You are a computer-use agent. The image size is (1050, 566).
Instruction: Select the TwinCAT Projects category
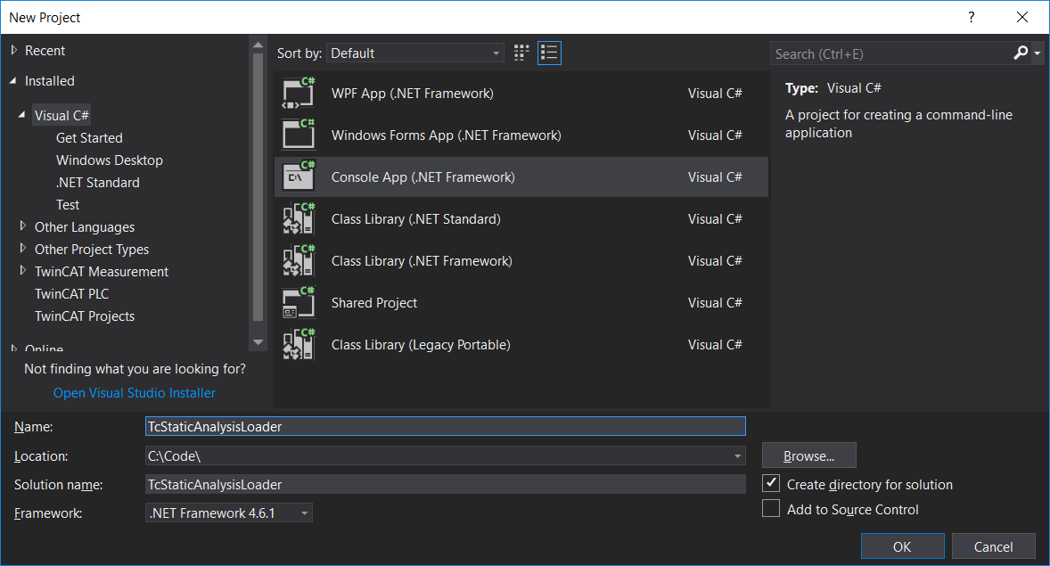point(85,316)
